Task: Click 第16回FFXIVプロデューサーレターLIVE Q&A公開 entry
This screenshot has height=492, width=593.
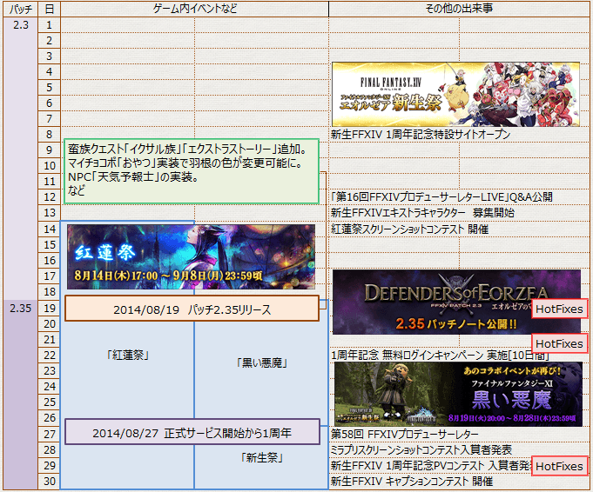Action: pos(441,197)
